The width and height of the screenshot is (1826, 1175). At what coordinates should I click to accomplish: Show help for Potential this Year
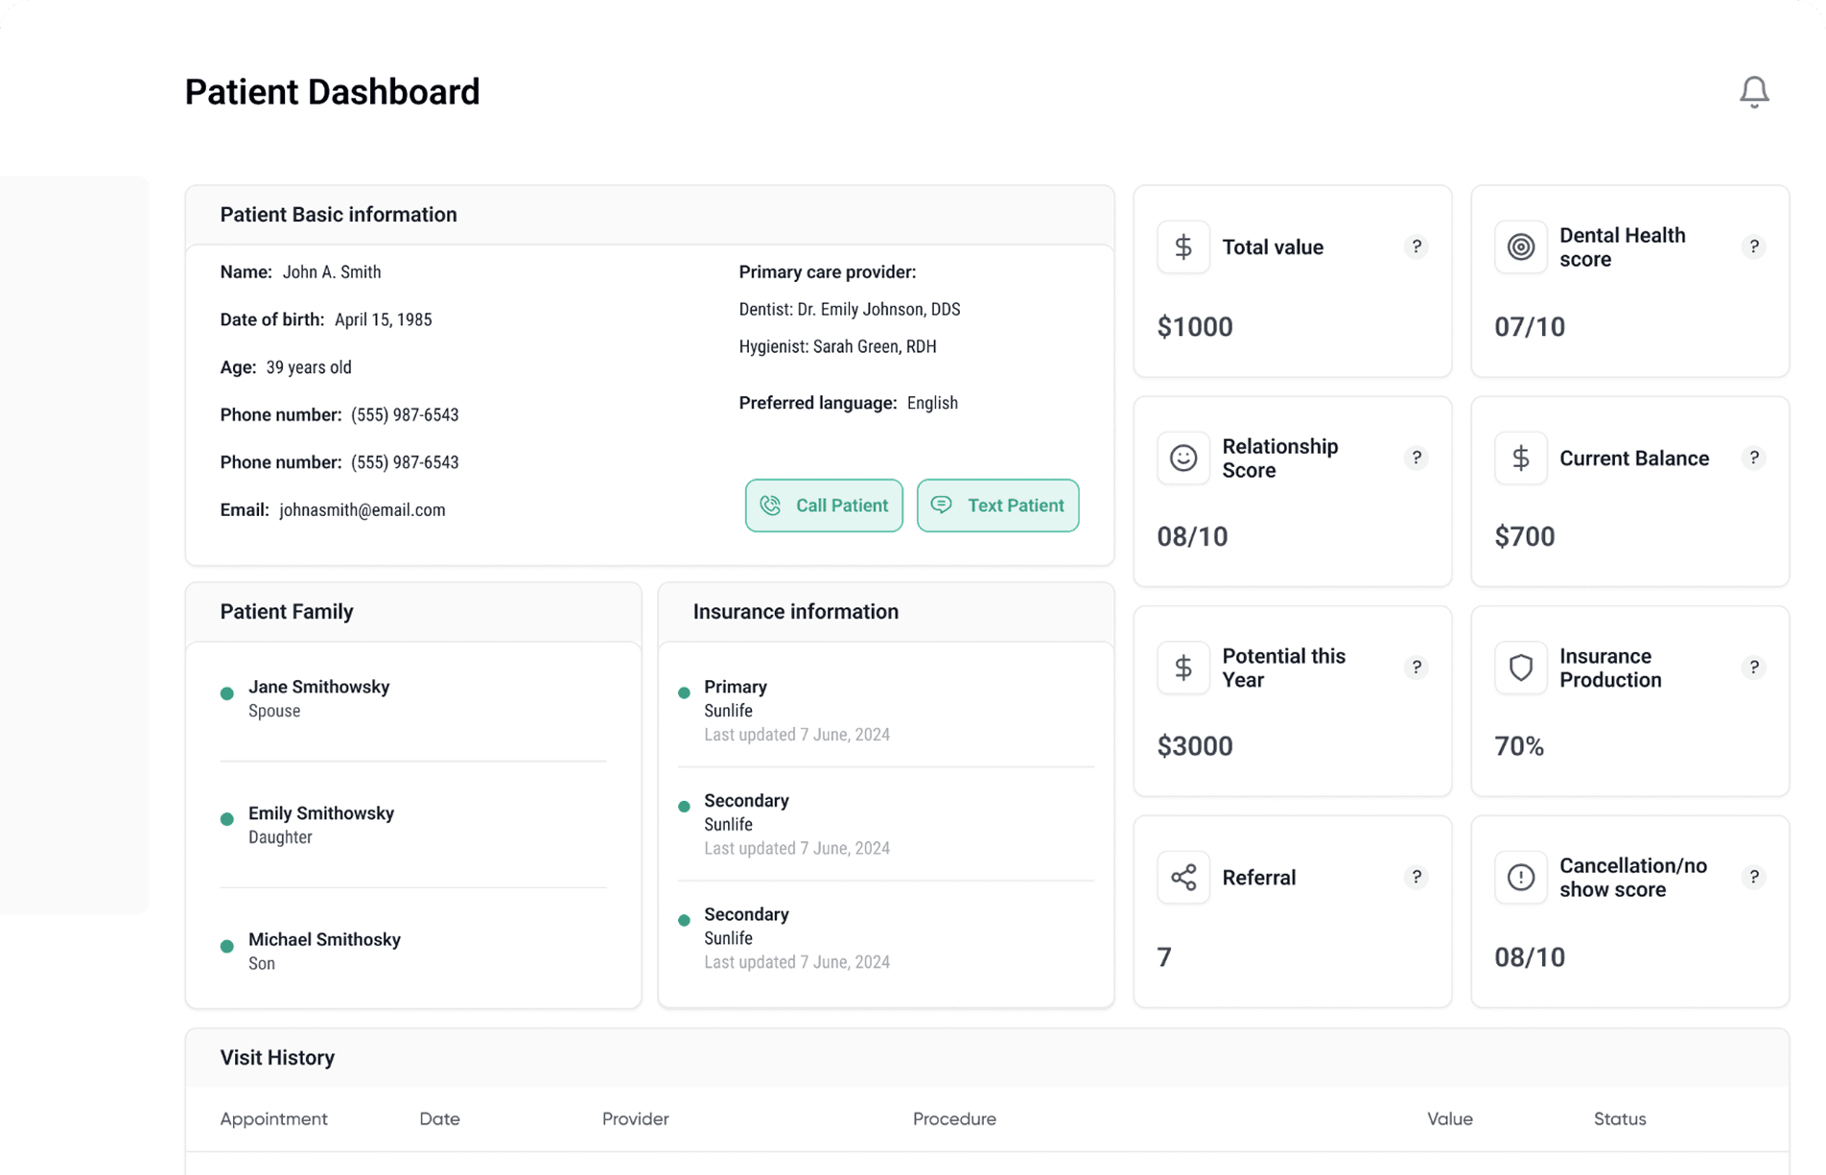click(1416, 668)
